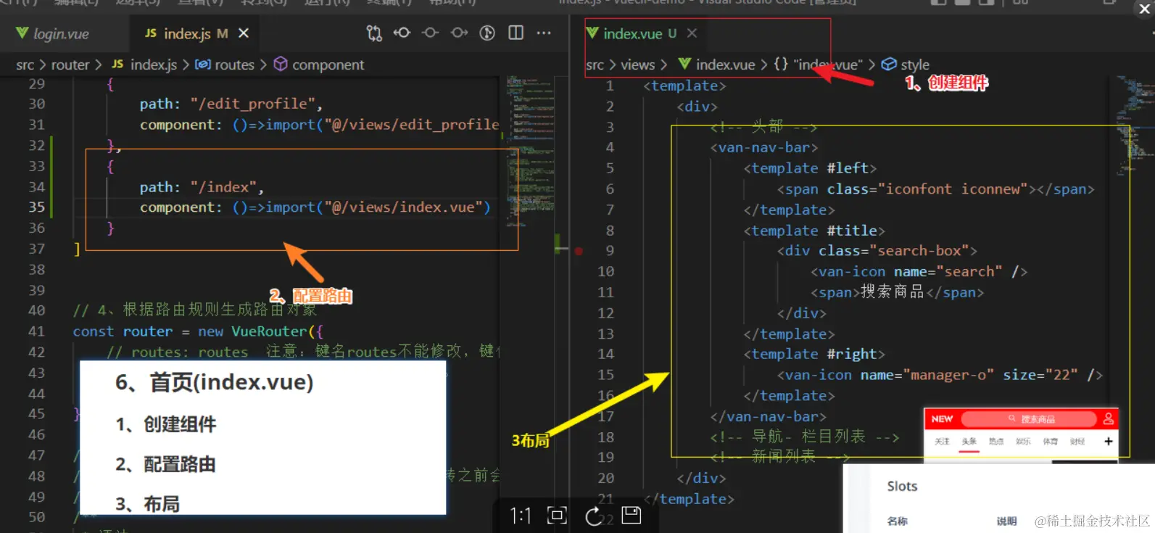The height and width of the screenshot is (533, 1155).
Task: Select the 体育 channel tab in preview
Action: [x=1050, y=441]
